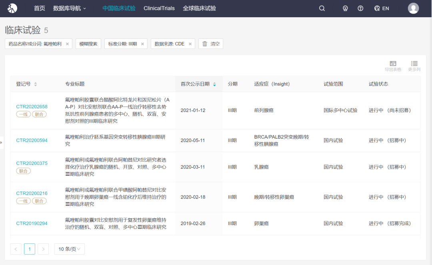Screen dimensions: 432x265
Task: Click the date 2019-02-26 cell
Action: tap(193, 223)
